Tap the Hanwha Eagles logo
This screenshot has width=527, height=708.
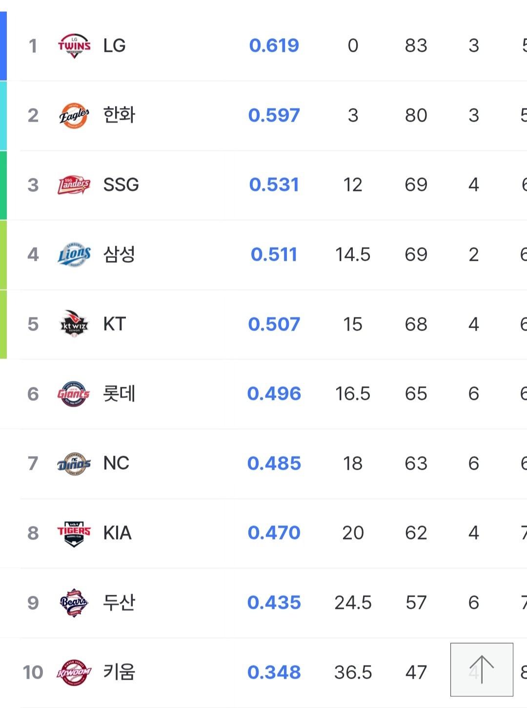point(74,116)
